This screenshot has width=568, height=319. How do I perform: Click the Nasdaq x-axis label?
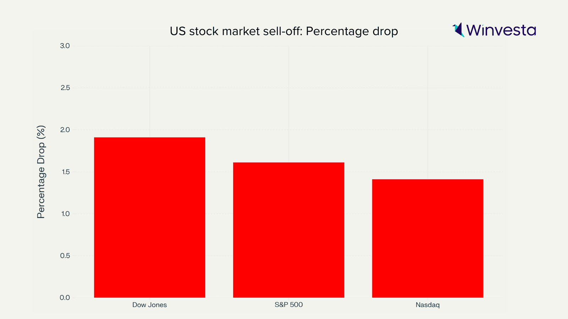[x=427, y=305]
